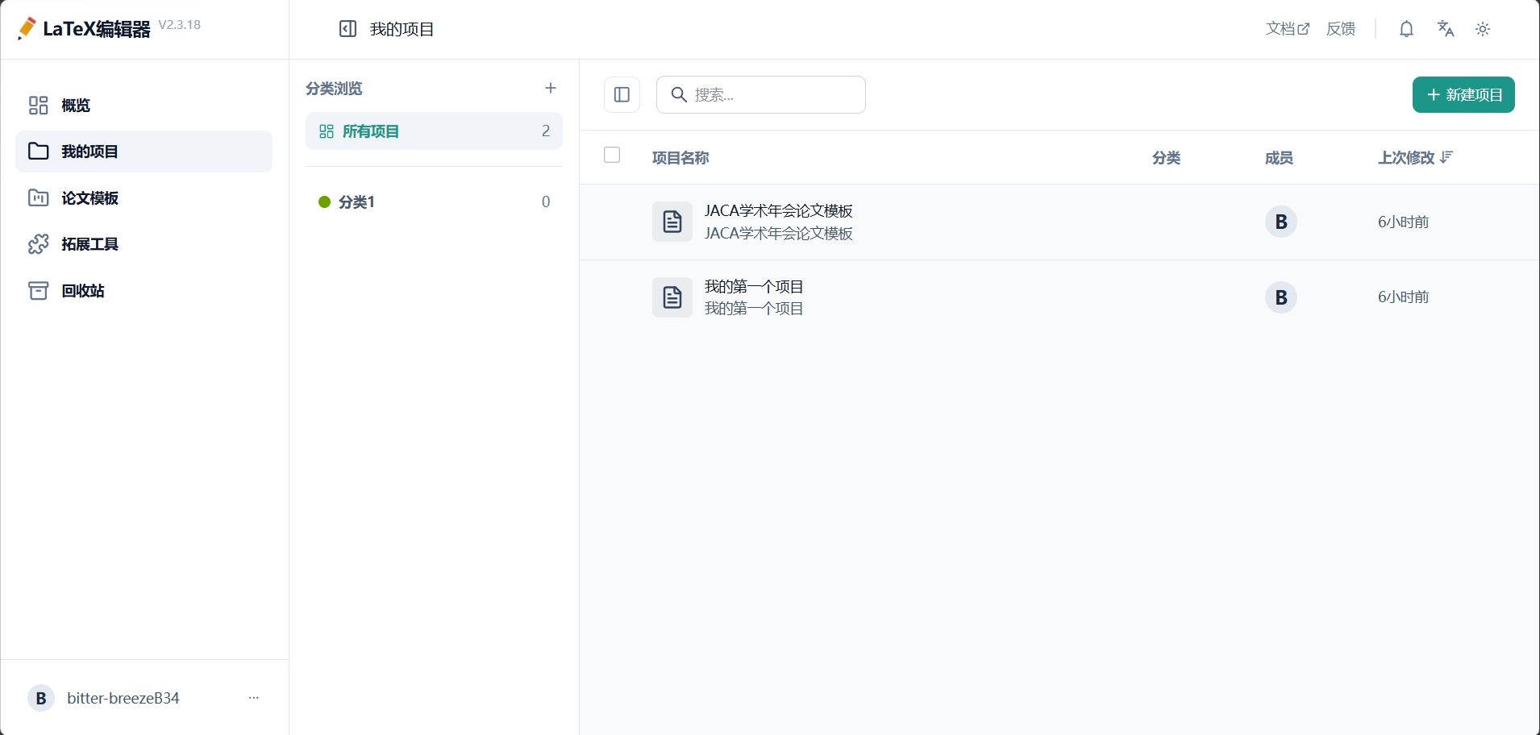Click 6小时前 in 我的第一个项目 row
The width and height of the screenshot is (1540, 735).
1404,297
